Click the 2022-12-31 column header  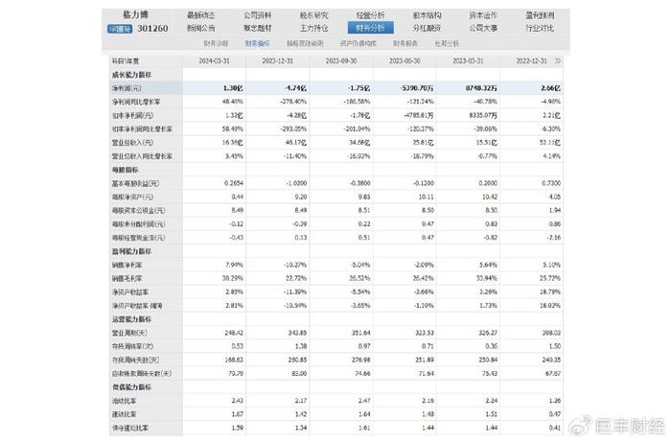[x=531, y=61]
